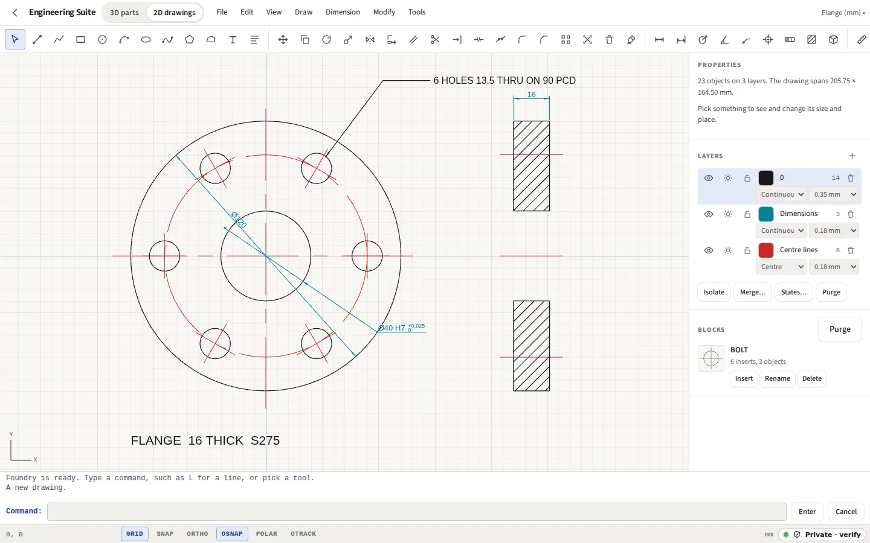The height and width of the screenshot is (543, 870).
Task: Activate the Angular dimension tool
Action: pos(724,40)
